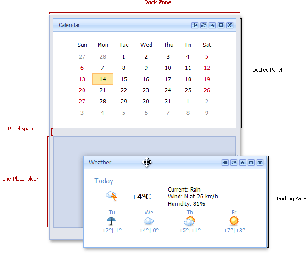Select date 31 in calendar
The image size is (307, 254).
coord(168,102)
